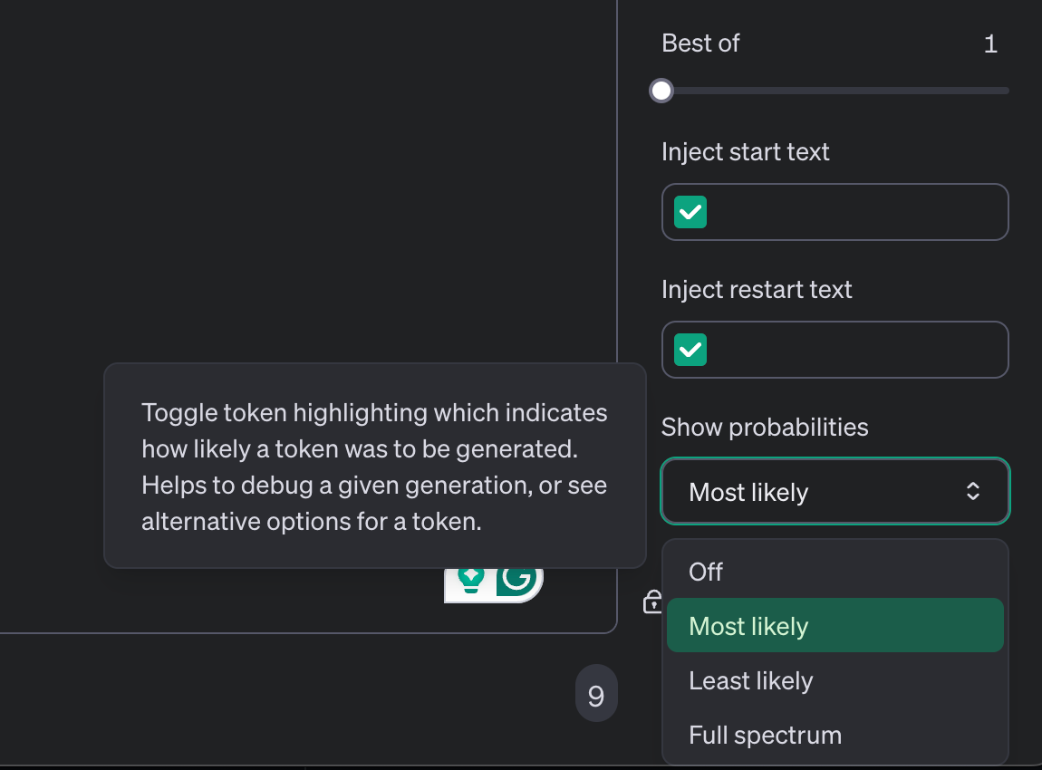Image resolution: width=1042 pixels, height=770 pixels.
Task: Click the middle of the Best of slider track
Action: tap(835, 91)
